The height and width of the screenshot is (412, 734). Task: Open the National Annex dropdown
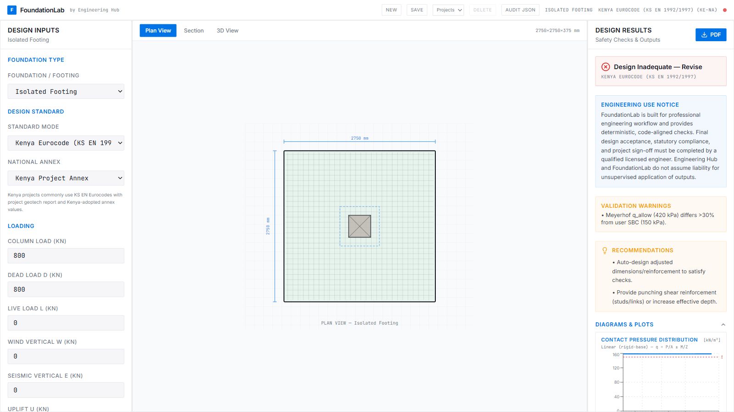pos(66,178)
